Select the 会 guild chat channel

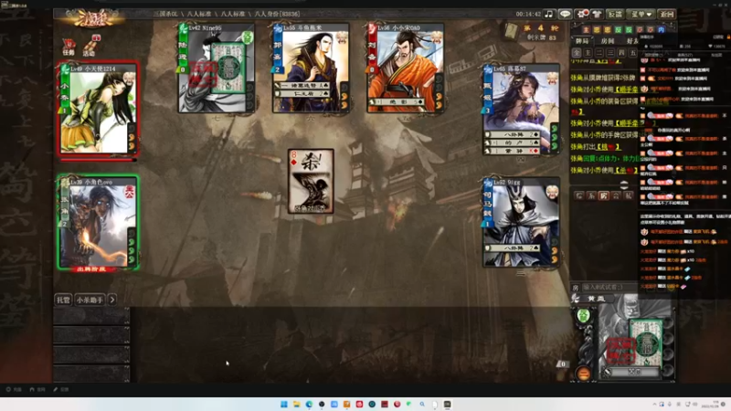pos(616,195)
